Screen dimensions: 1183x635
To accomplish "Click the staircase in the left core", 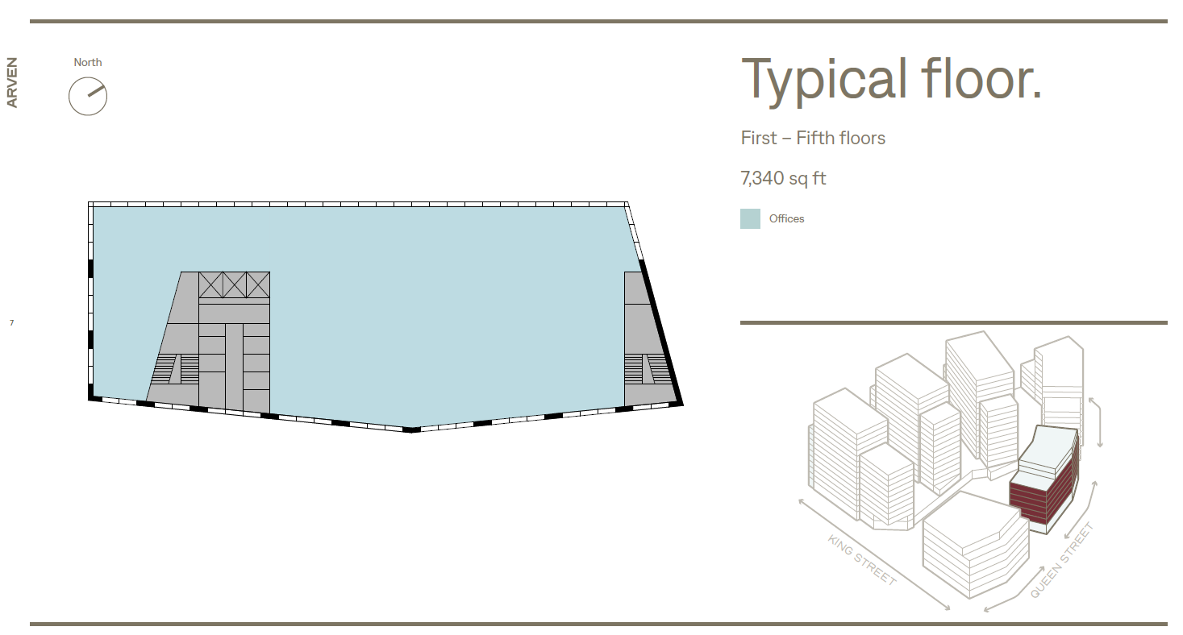I will pos(175,369).
